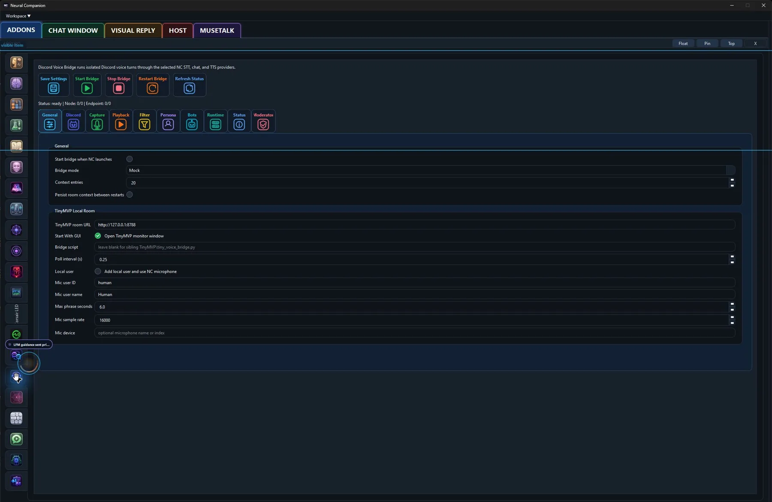Open the Corsair LED addon
Viewport: 772px width, 502px height.
(x=16, y=314)
